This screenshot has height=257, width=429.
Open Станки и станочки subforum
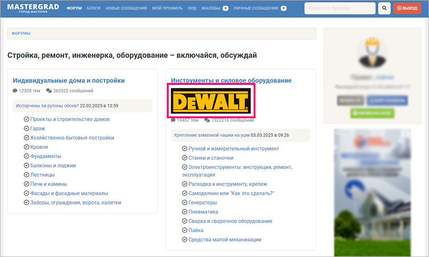[x=211, y=158]
